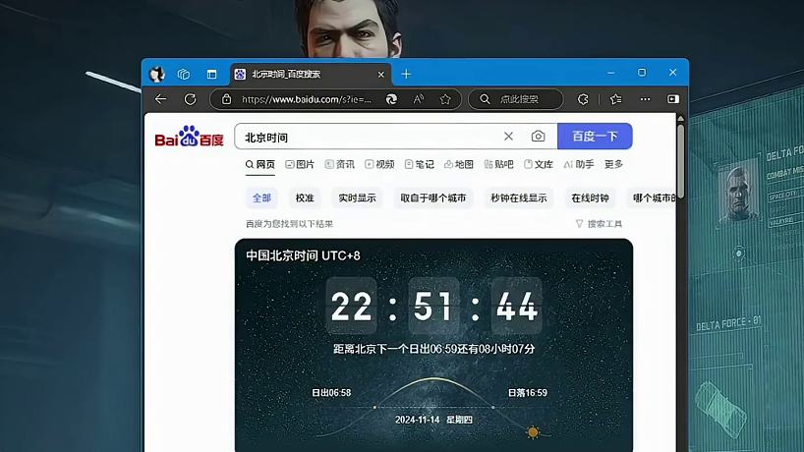This screenshot has height=452, width=804.
Task: Select the 取自于哪个城市 filter chip
Action: coord(433,198)
